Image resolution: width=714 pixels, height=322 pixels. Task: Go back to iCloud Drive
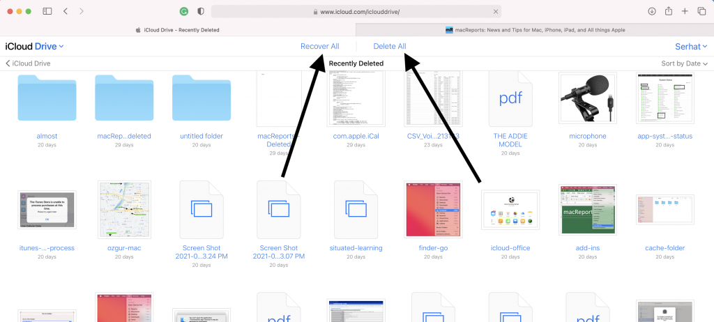click(x=28, y=63)
